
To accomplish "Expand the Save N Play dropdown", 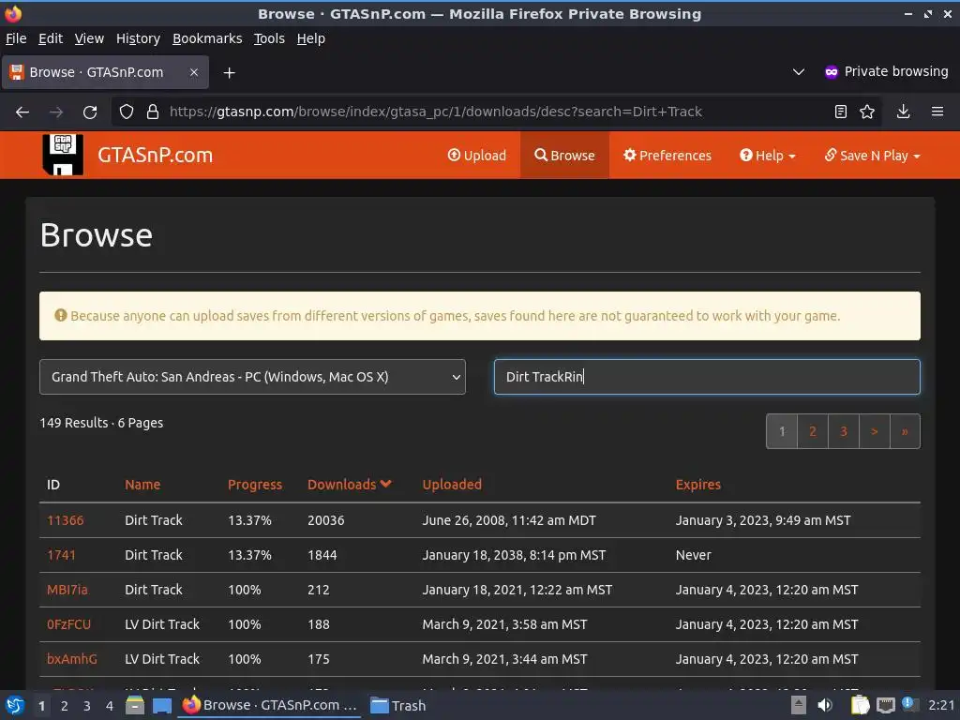I will (873, 156).
